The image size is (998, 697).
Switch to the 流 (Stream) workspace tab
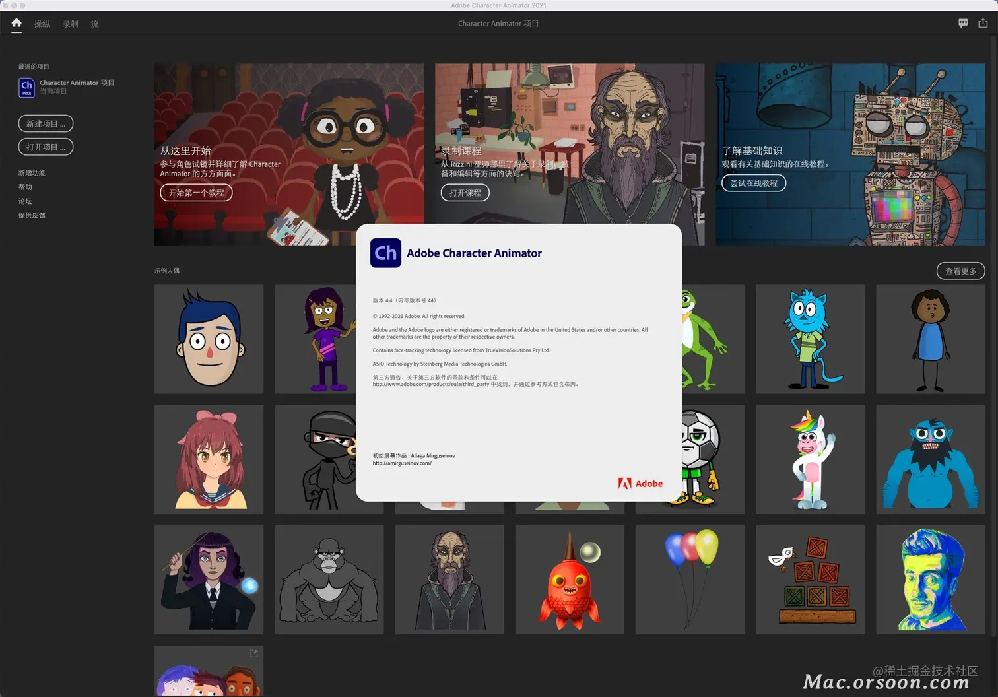tap(94, 24)
